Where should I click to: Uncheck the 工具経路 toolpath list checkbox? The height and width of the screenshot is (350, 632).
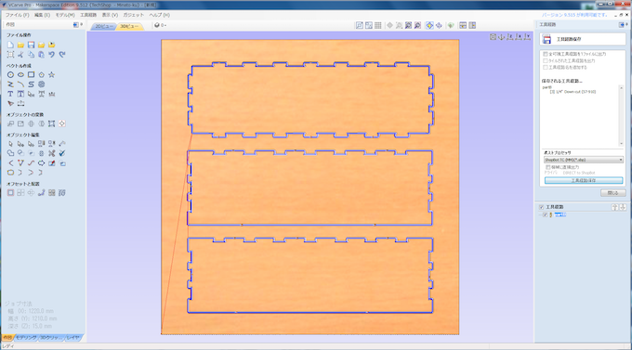click(x=541, y=207)
